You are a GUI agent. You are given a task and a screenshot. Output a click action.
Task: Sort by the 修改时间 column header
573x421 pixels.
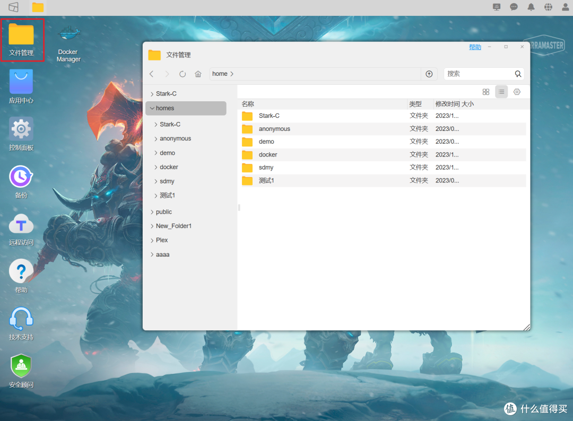point(447,104)
